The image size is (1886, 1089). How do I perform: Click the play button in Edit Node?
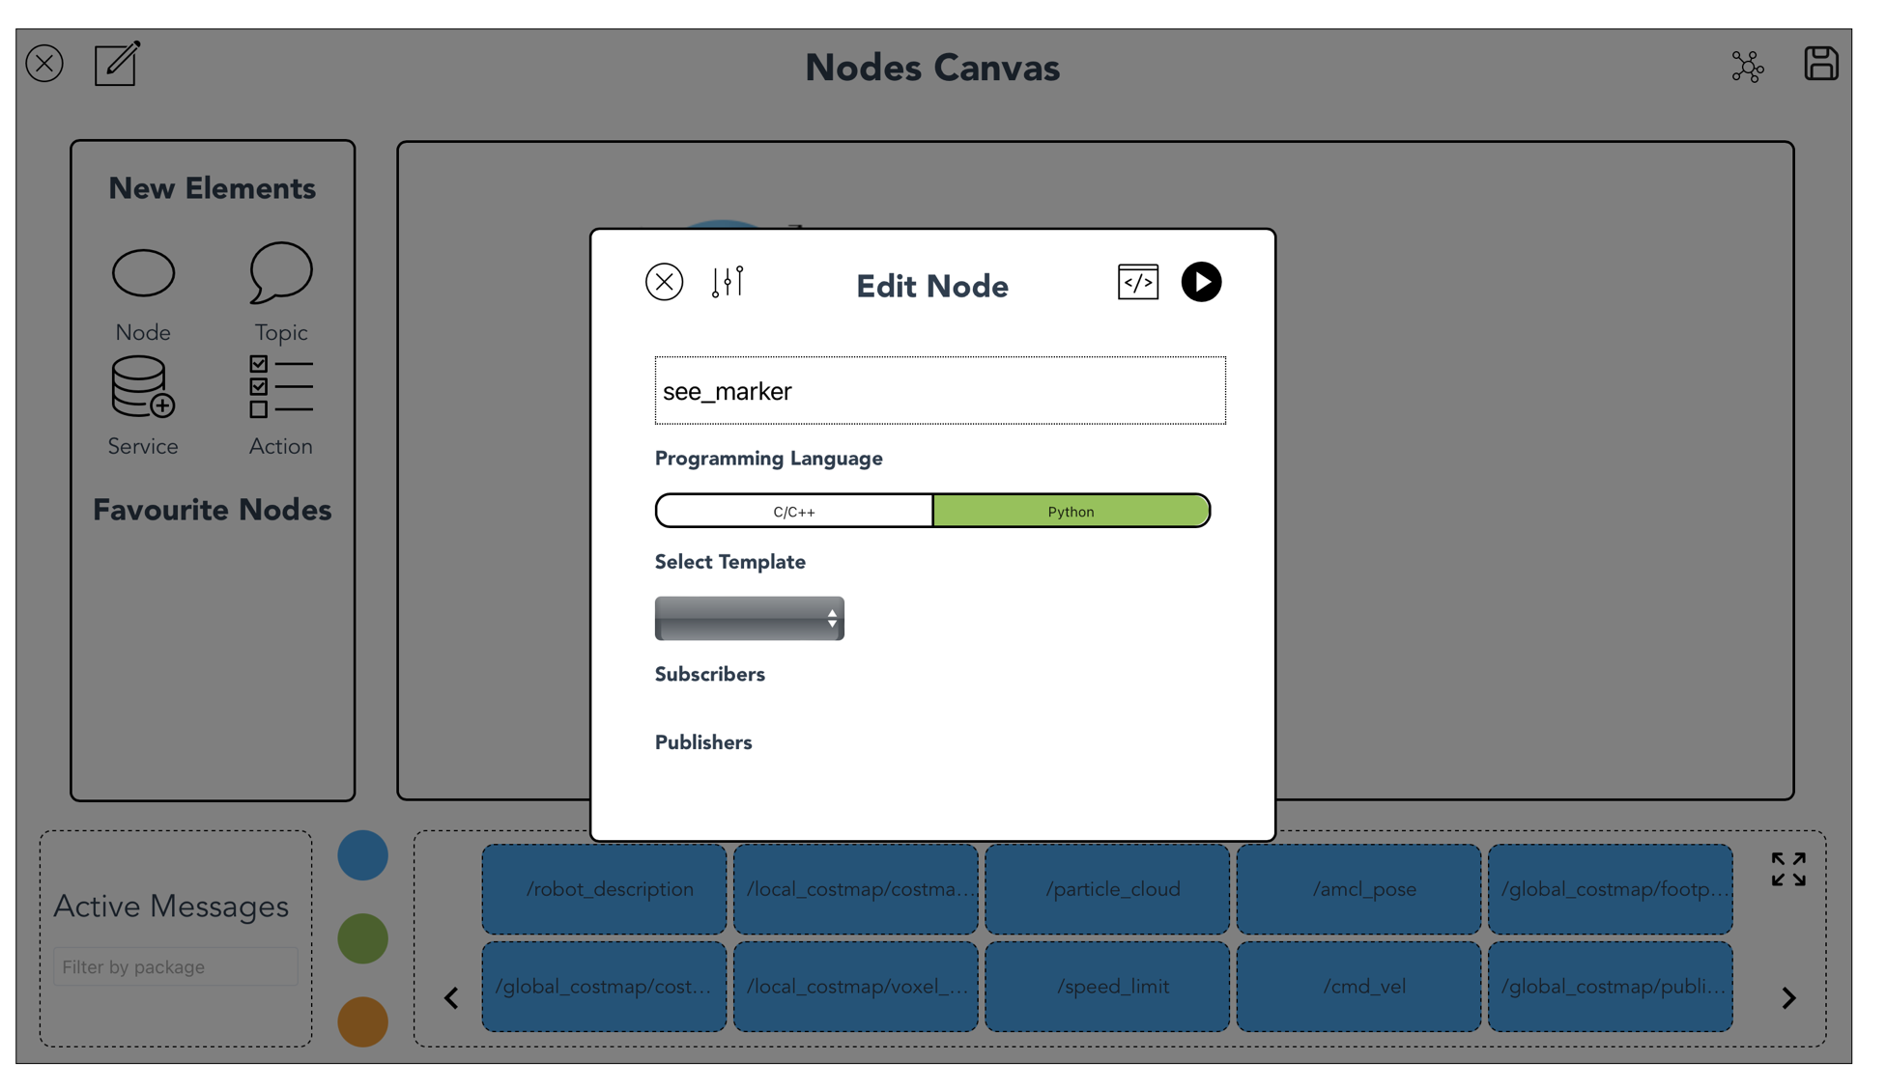[x=1201, y=282]
